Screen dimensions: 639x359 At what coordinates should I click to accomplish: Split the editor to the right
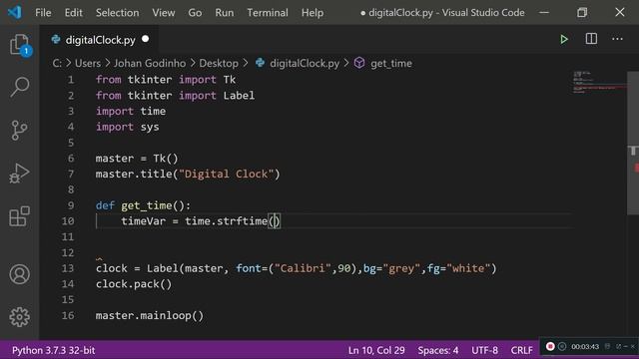click(x=591, y=39)
